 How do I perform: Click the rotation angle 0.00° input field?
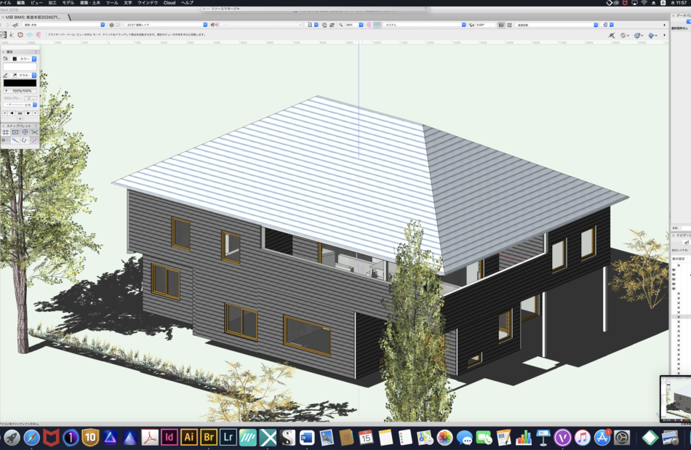tap(484, 25)
